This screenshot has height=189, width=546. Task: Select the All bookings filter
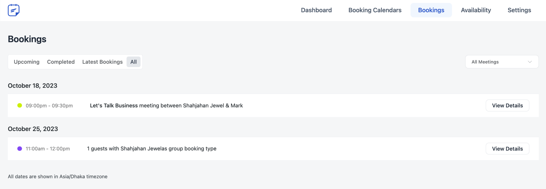(133, 62)
